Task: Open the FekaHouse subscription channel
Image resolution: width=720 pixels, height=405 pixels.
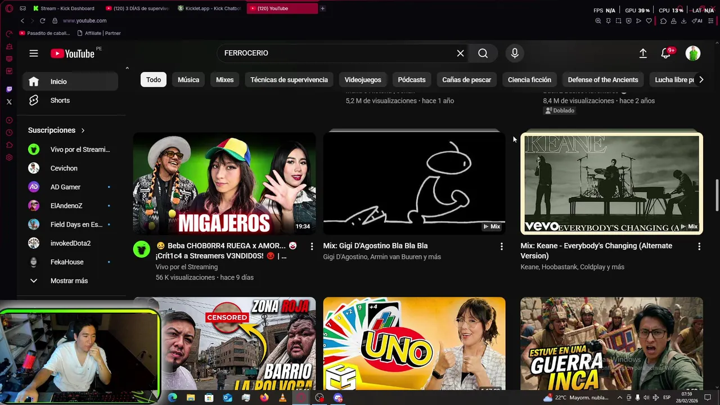Action: tap(70, 262)
